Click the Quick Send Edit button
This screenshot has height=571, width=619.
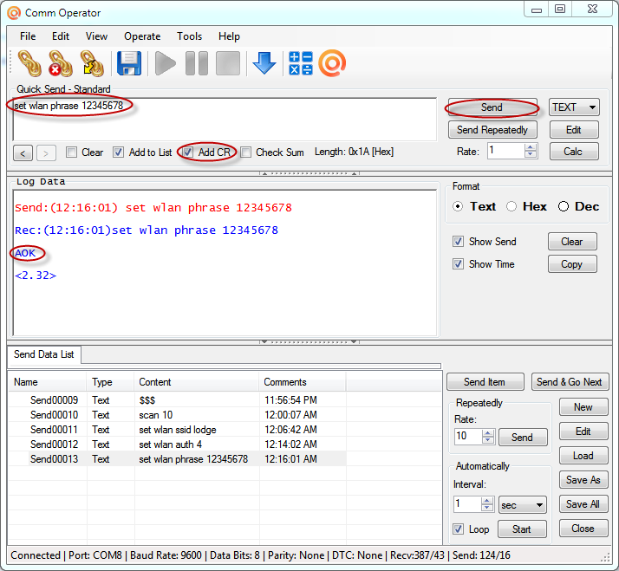pos(574,130)
